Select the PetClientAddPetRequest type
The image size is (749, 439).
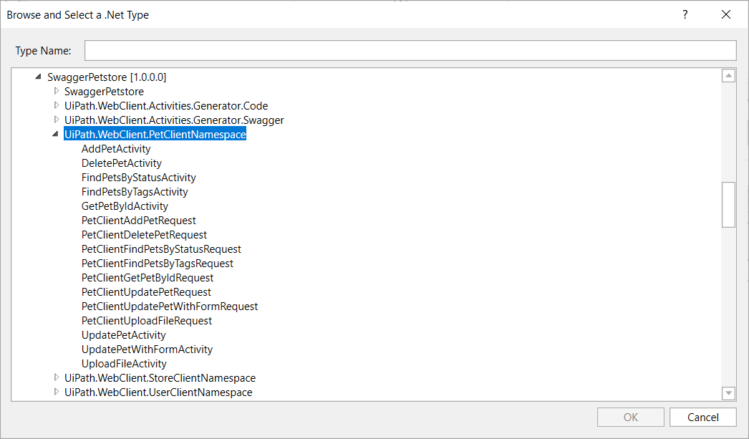tap(138, 220)
